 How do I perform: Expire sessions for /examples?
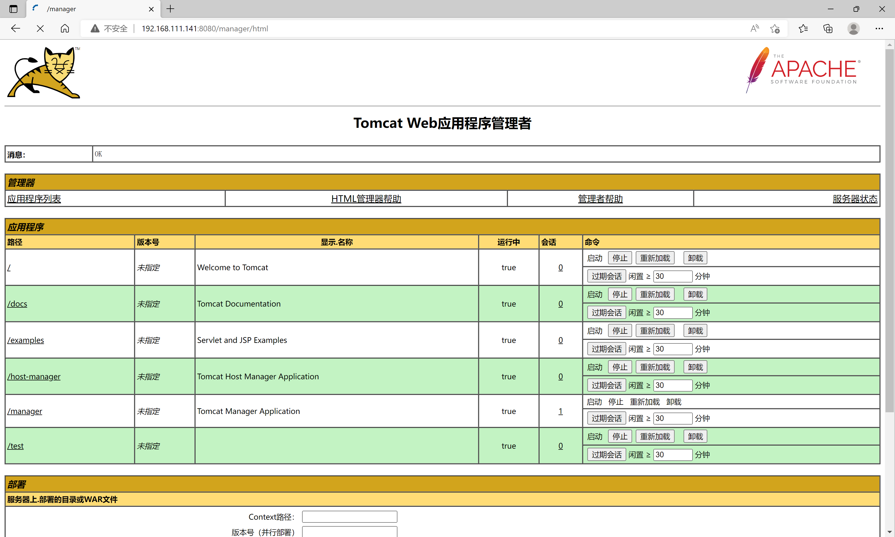(x=606, y=349)
